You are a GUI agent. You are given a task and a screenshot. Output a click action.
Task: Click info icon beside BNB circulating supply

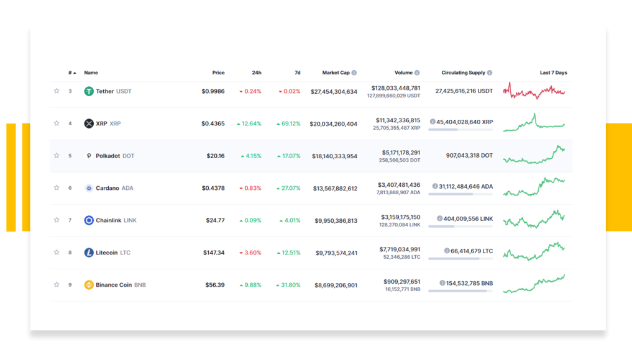click(442, 283)
